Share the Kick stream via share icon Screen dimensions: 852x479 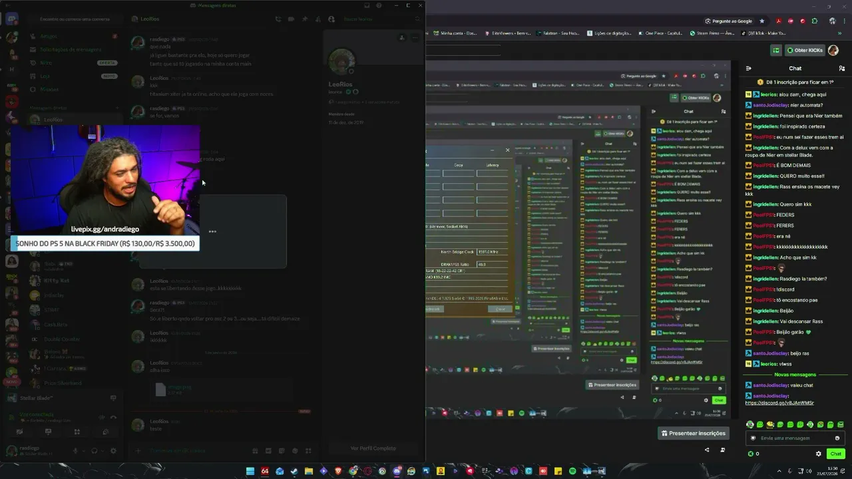tap(707, 450)
